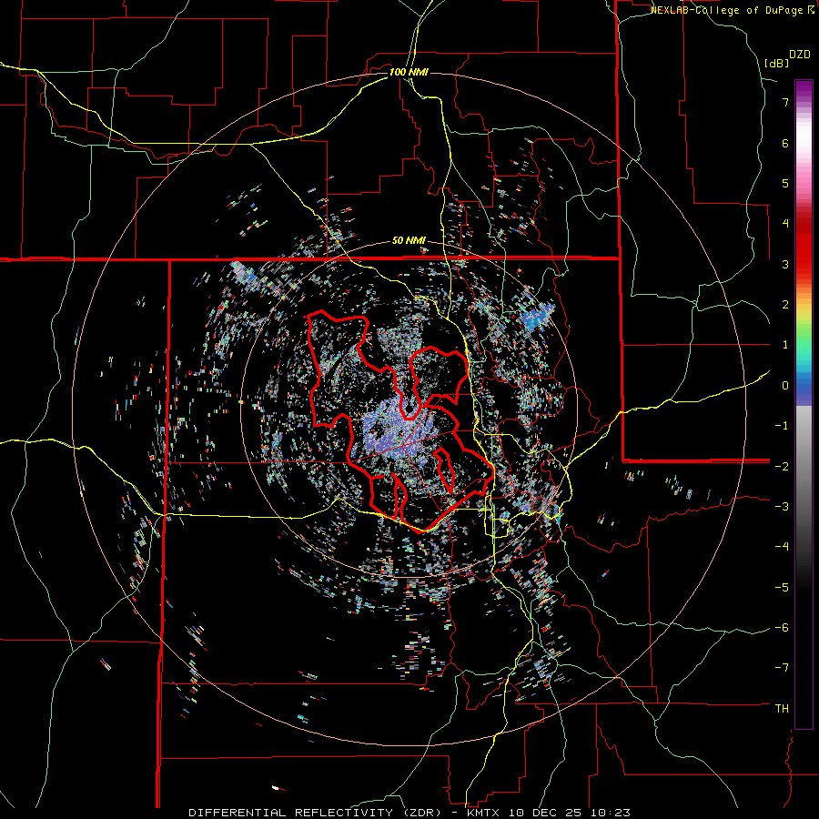Click the -3 value on the scale

tap(782, 507)
